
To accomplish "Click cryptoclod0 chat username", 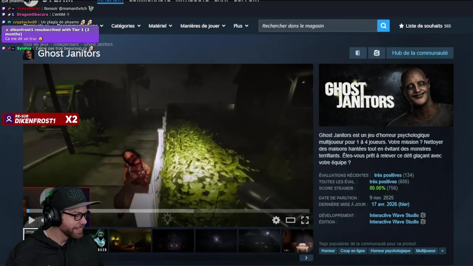I will click(25, 22).
